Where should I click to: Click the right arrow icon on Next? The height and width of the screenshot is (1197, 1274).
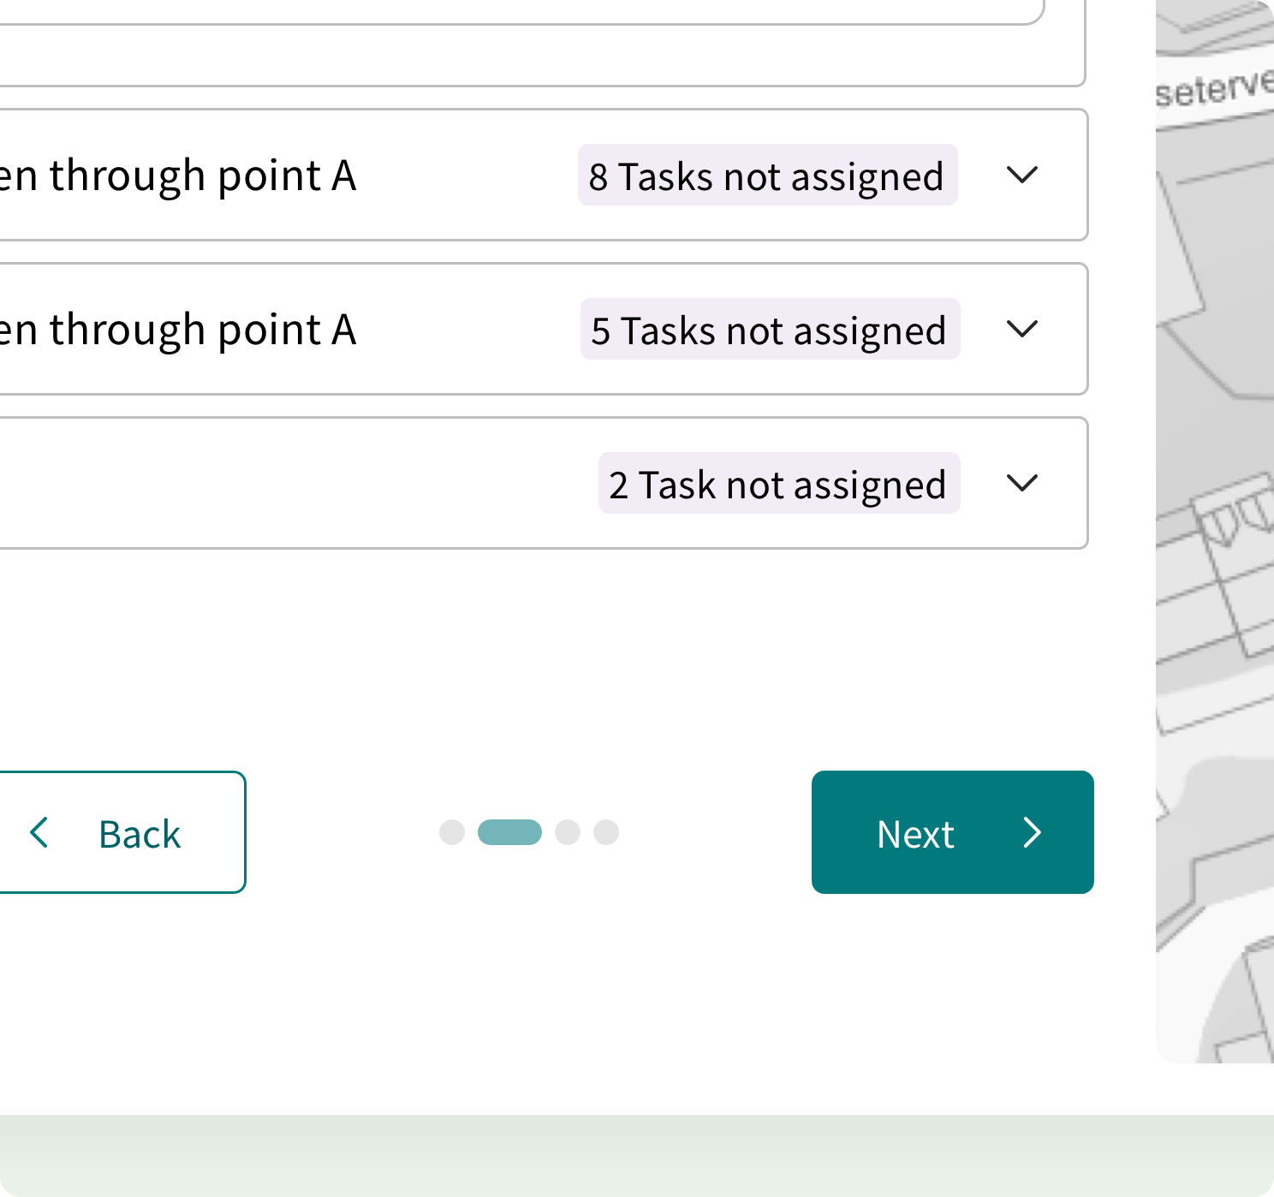click(1033, 832)
